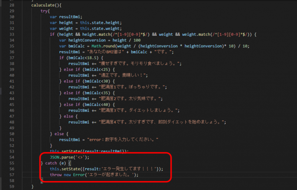Click the condition 'if (bmiCalc<18.5) {'
The width and height of the screenshot is (297, 190).
tap(81, 58)
